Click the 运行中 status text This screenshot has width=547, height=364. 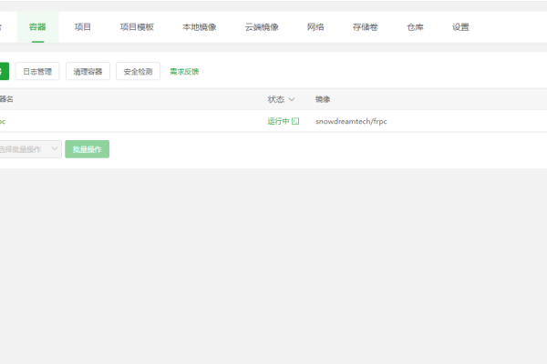point(278,121)
